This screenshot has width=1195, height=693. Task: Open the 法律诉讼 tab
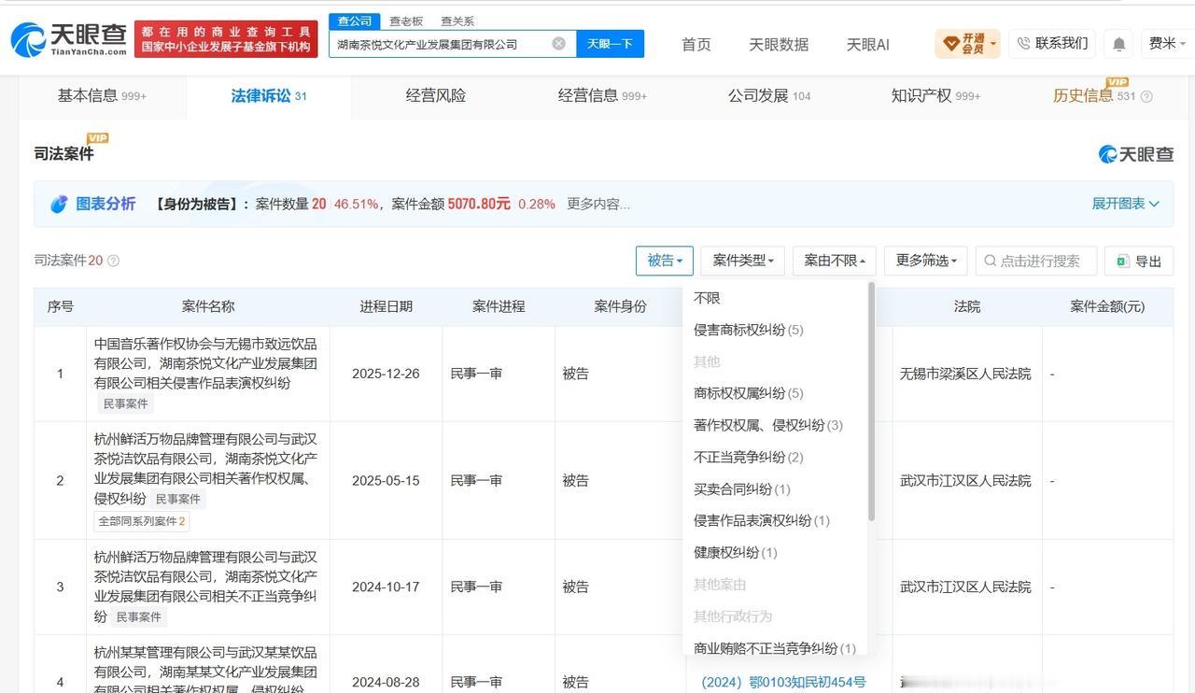[x=269, y=95]
